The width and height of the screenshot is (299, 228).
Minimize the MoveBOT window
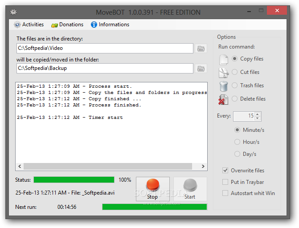click(249, 11)
